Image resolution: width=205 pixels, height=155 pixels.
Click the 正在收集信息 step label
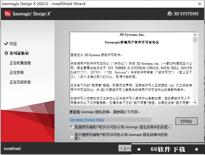click(x=20, y=63)
